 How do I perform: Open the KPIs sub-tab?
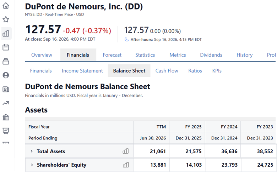(217, 70)
